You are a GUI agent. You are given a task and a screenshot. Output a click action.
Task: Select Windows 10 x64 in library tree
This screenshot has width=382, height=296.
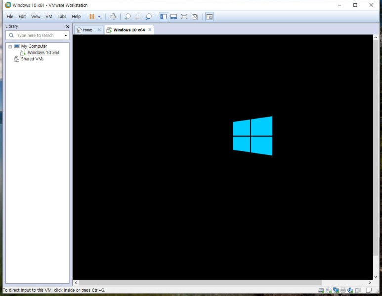(x=43, y=52)
